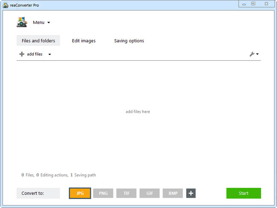The image size is (277, 208).
Task: Click the '0 Editing actions' status text
Action: (52, 175)
